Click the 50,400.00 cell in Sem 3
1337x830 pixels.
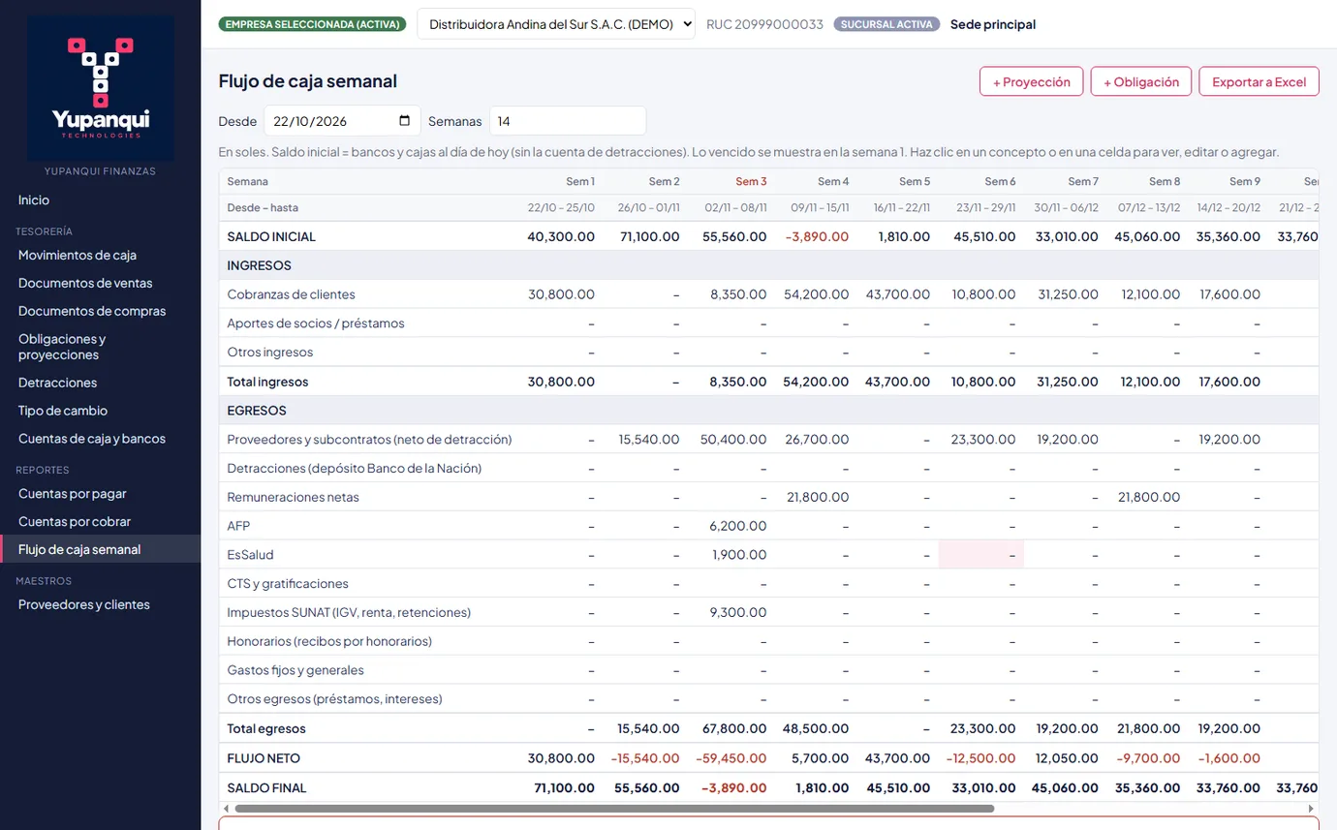coord(731,440)
